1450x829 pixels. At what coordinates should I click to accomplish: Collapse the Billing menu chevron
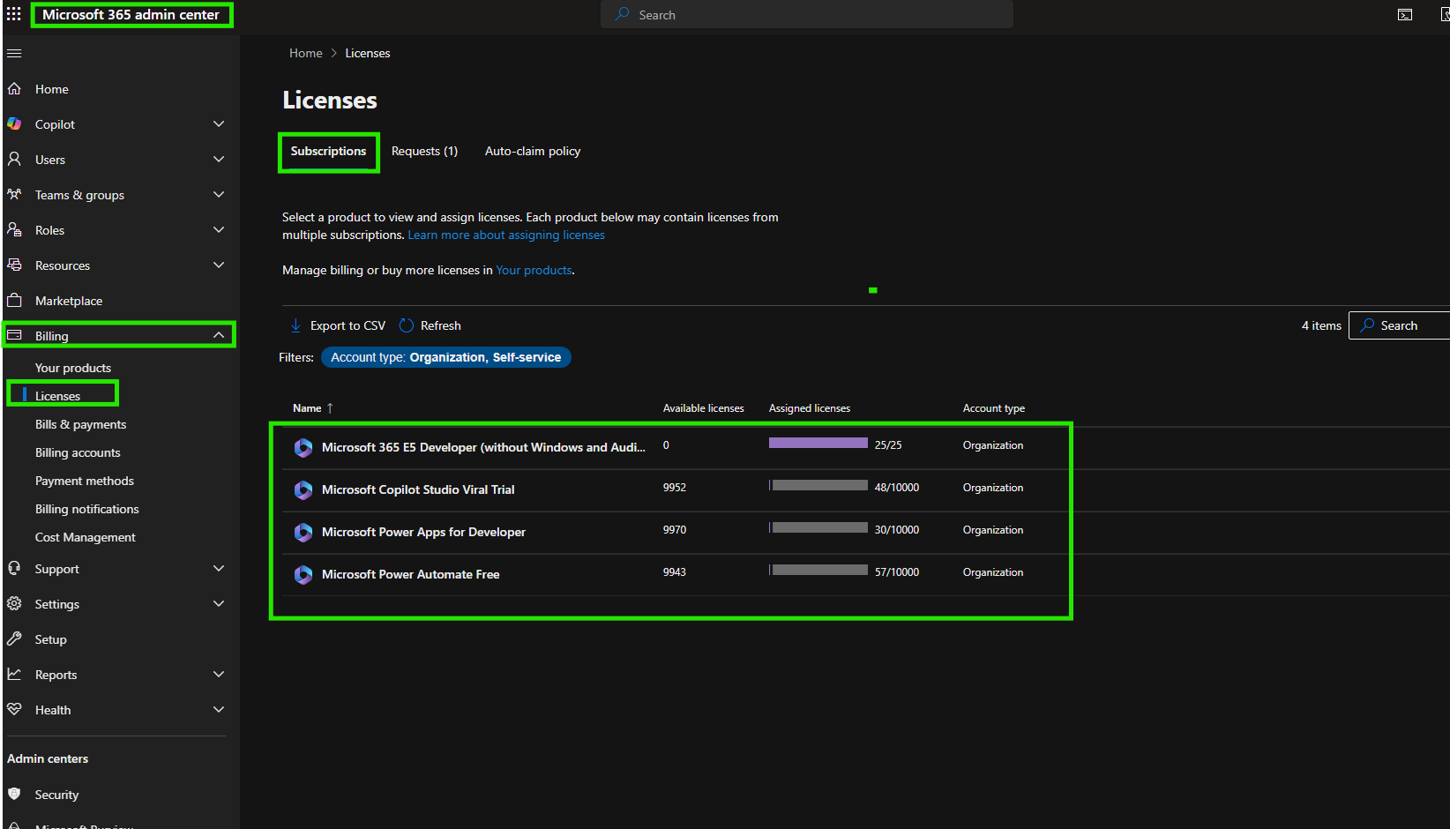pos(219,335)
